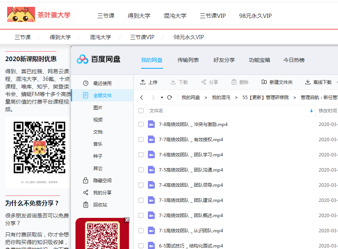The image size is (338, 249).
Task: Click video icon of 7-8高绩效团队 冲突与激励
Action: (x=151, y=124)
